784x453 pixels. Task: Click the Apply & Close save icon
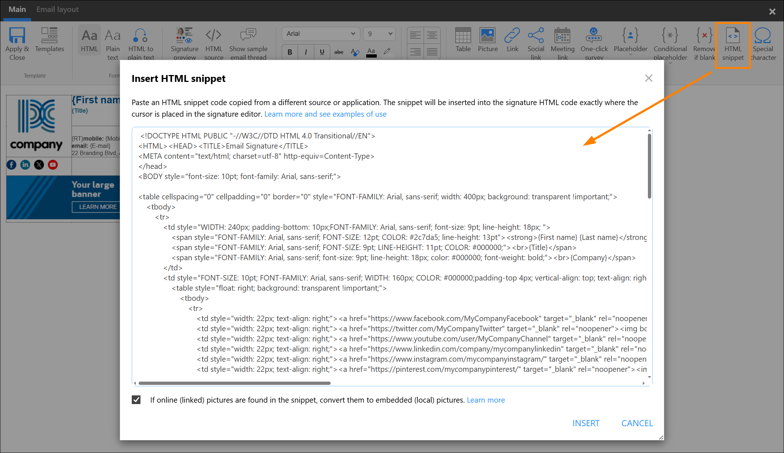pyautogui.click(x=17, y=36)
